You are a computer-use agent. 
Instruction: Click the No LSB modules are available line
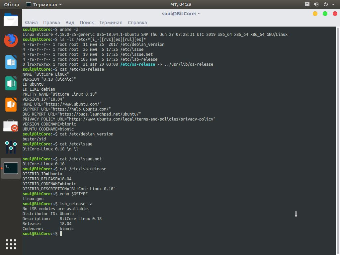[56, 209]
